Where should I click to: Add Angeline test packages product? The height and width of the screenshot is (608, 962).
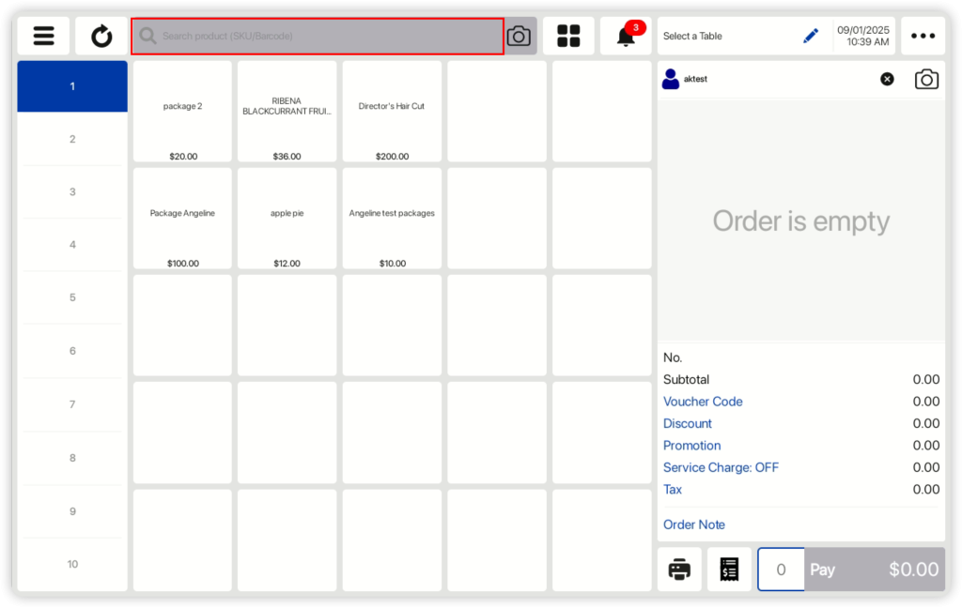click(392, 219)
